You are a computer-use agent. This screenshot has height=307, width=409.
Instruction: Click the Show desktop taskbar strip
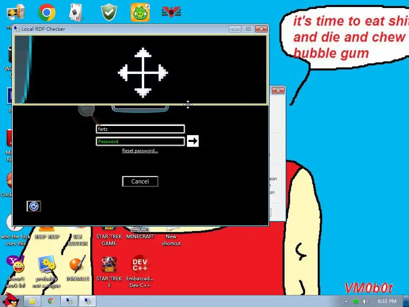pyautogui.click(x=406, y=301)
